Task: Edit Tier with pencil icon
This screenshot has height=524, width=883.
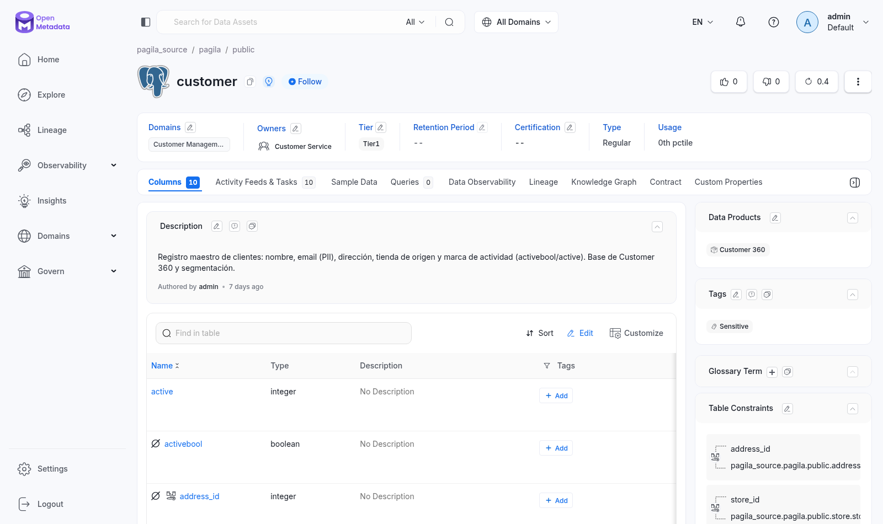Action: click(381, 127)
